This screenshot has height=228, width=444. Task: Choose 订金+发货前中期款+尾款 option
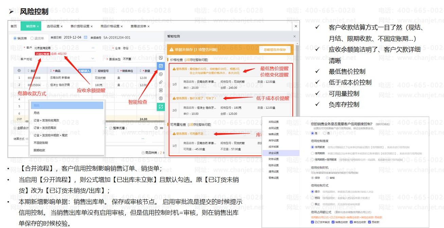(x=67, y=135)
